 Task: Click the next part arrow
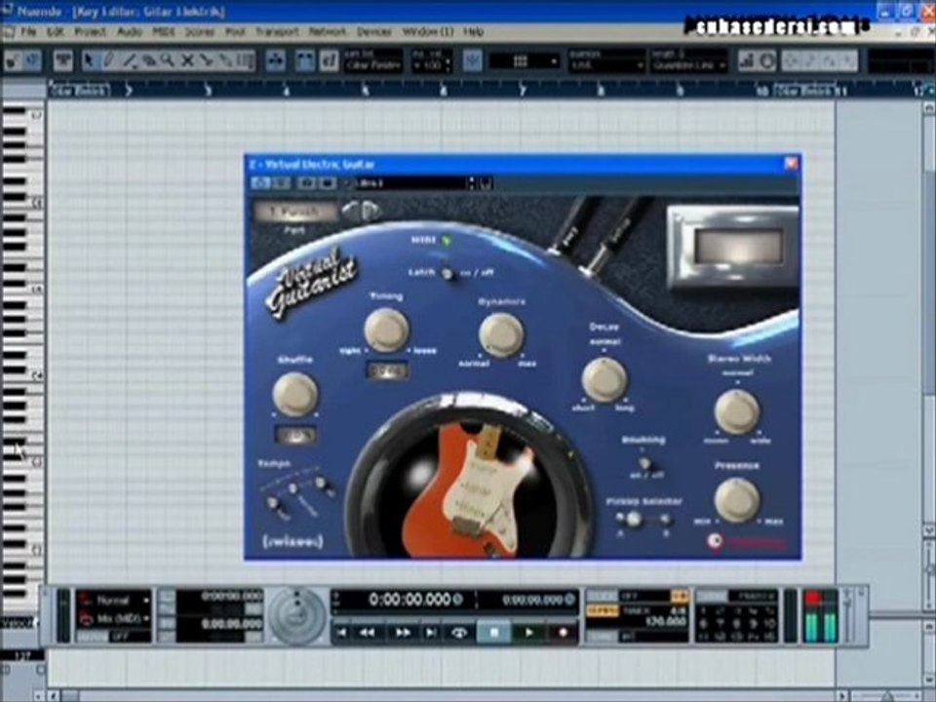pos(371,211)
